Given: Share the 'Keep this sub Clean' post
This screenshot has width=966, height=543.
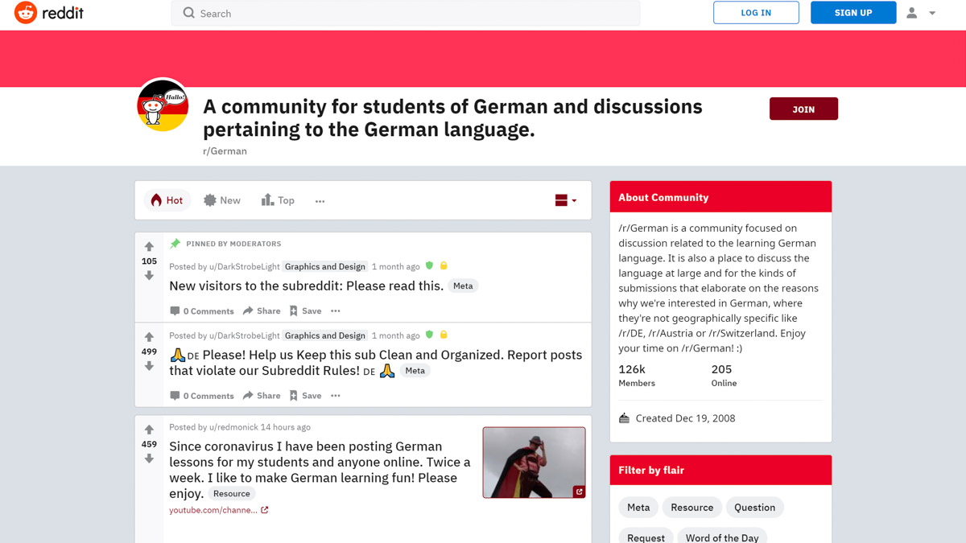Looking at the screenshot, I should pyautogui.click(x=262, y=396).
